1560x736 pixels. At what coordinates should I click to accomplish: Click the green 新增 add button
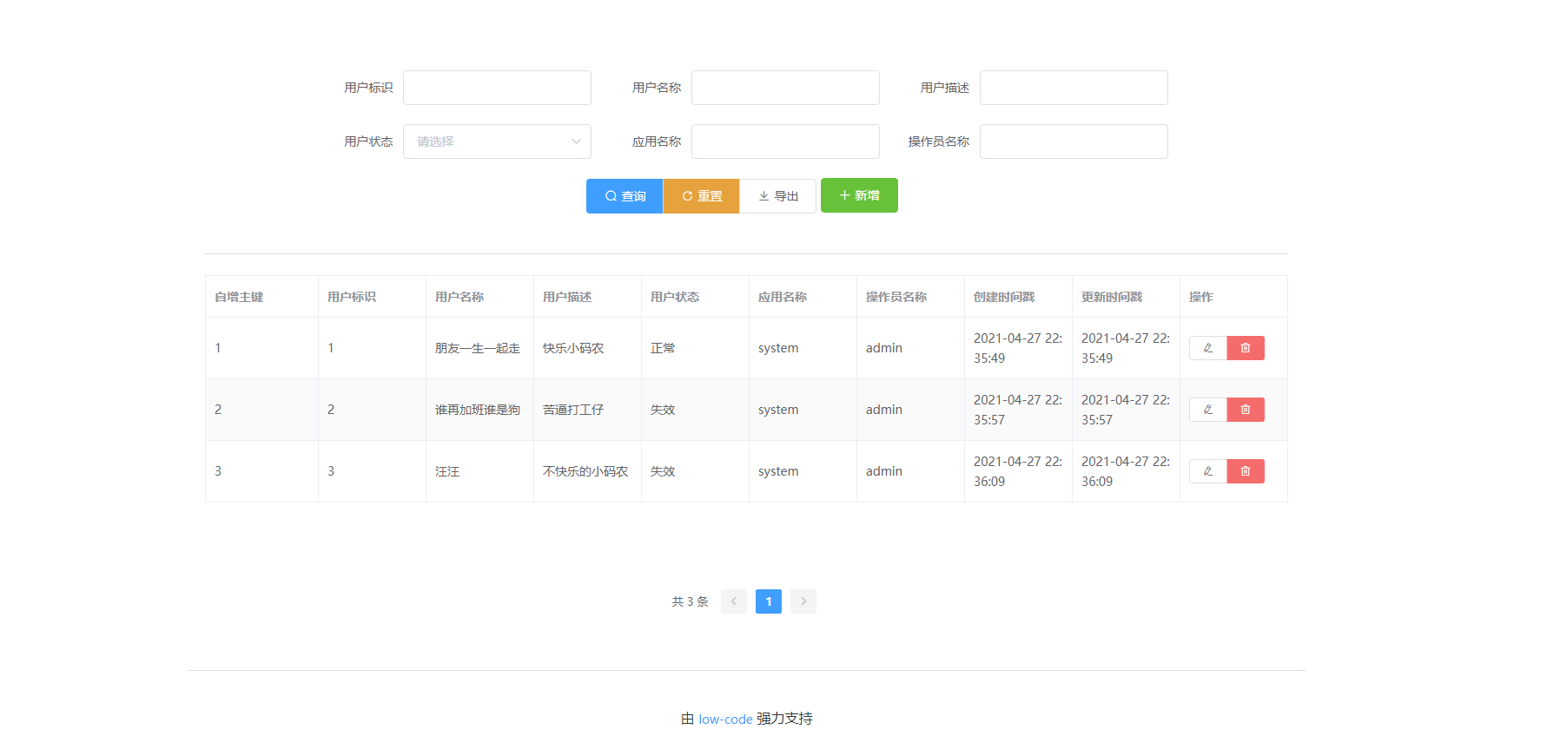tap(859, 195)
